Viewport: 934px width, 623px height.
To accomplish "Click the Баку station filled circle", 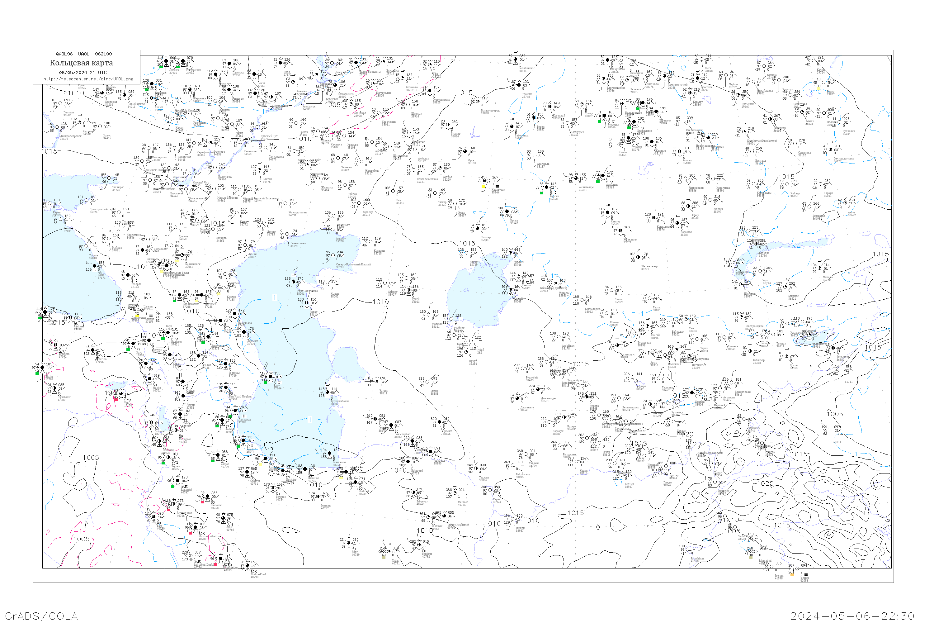I will [271, 377].
